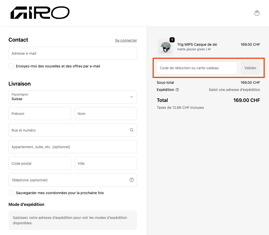
Task: Click the question mark in the phone field
Action: (131, 180)
